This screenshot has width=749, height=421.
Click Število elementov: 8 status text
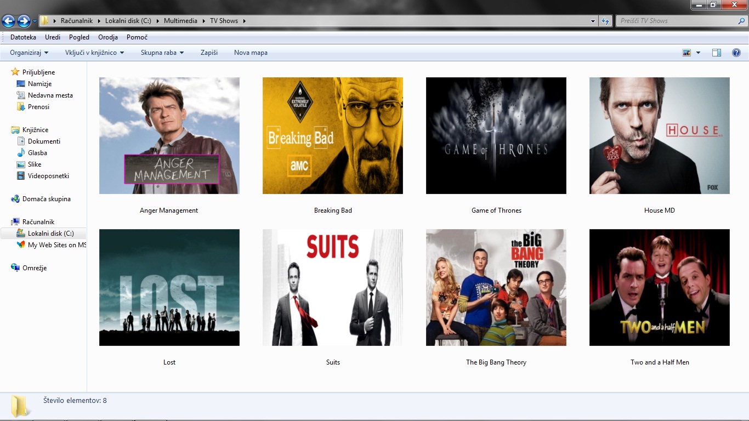(x=75, y=401)
